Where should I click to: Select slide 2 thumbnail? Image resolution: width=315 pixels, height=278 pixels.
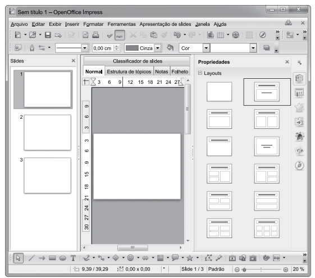point(47,132)
